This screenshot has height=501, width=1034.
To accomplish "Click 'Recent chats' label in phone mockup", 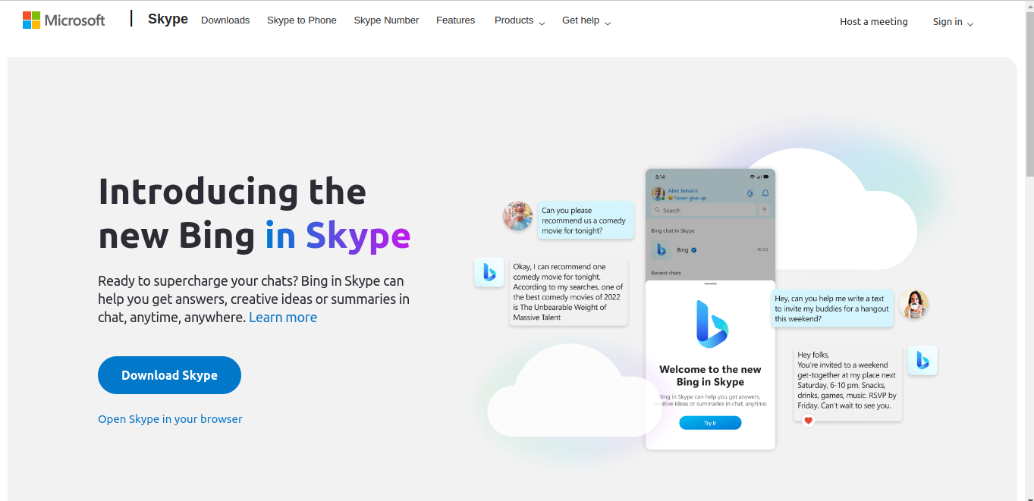I will click(666, 273).
